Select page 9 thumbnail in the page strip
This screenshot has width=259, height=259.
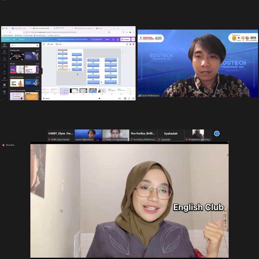coord(93,91)
